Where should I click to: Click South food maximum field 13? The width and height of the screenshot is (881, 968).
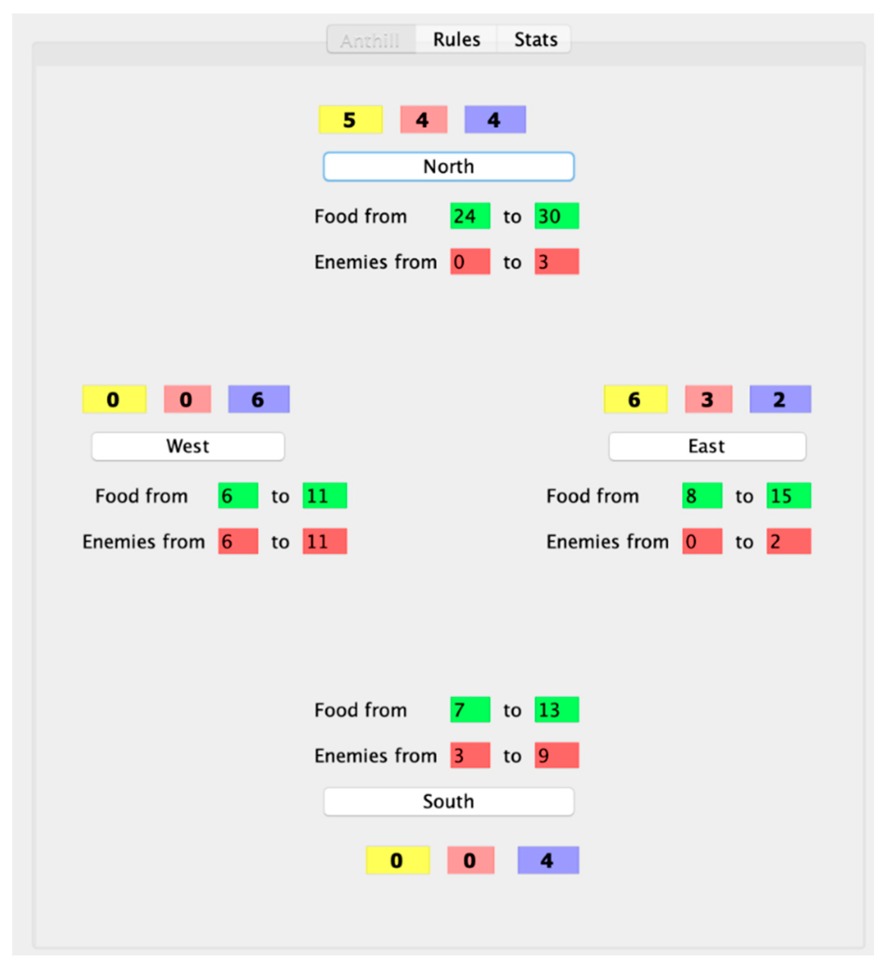[556, 710]
